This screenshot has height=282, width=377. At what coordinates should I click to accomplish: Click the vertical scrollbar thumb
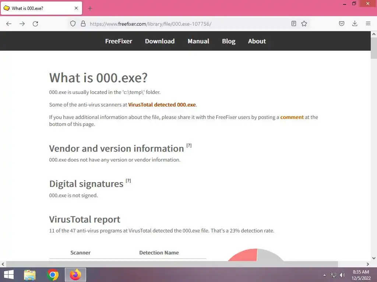coord(374,48)
